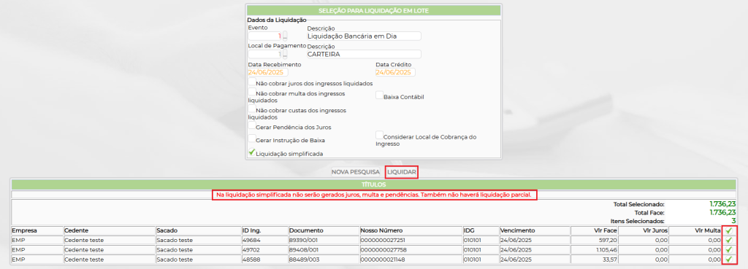Click the SELEÇÃO PARA LIQUIDAÇÃO EM LOTE header
748x269 pixels.
point(373,10)
